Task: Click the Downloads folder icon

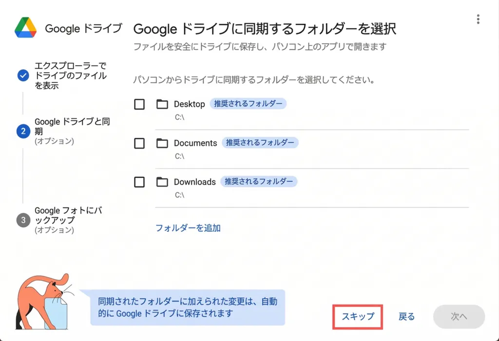Action: (x=162, y=182)
